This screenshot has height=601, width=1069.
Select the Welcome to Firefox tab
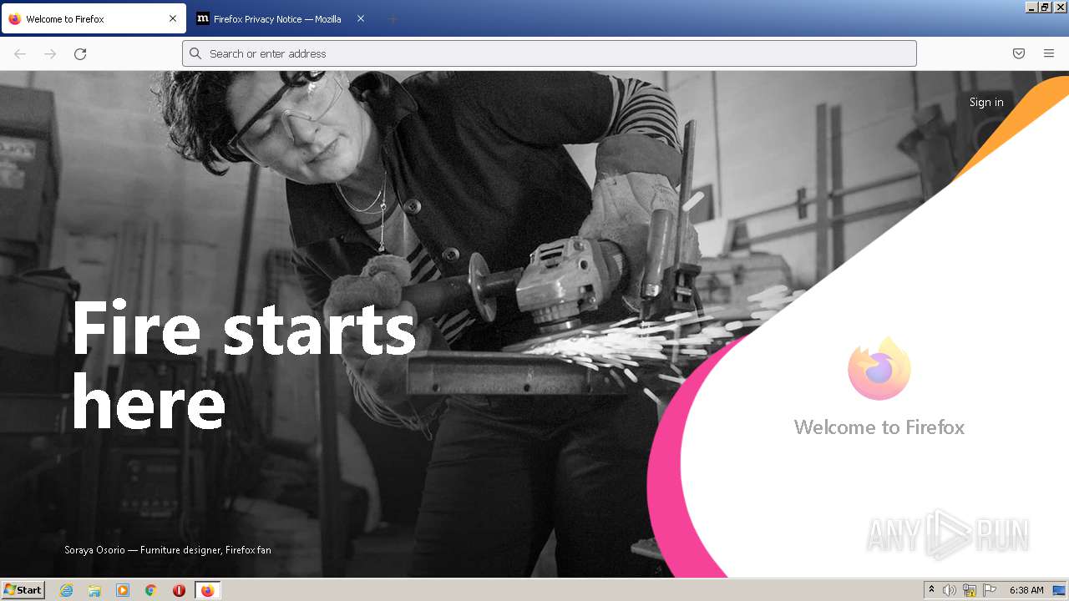(x=94, y=18)
